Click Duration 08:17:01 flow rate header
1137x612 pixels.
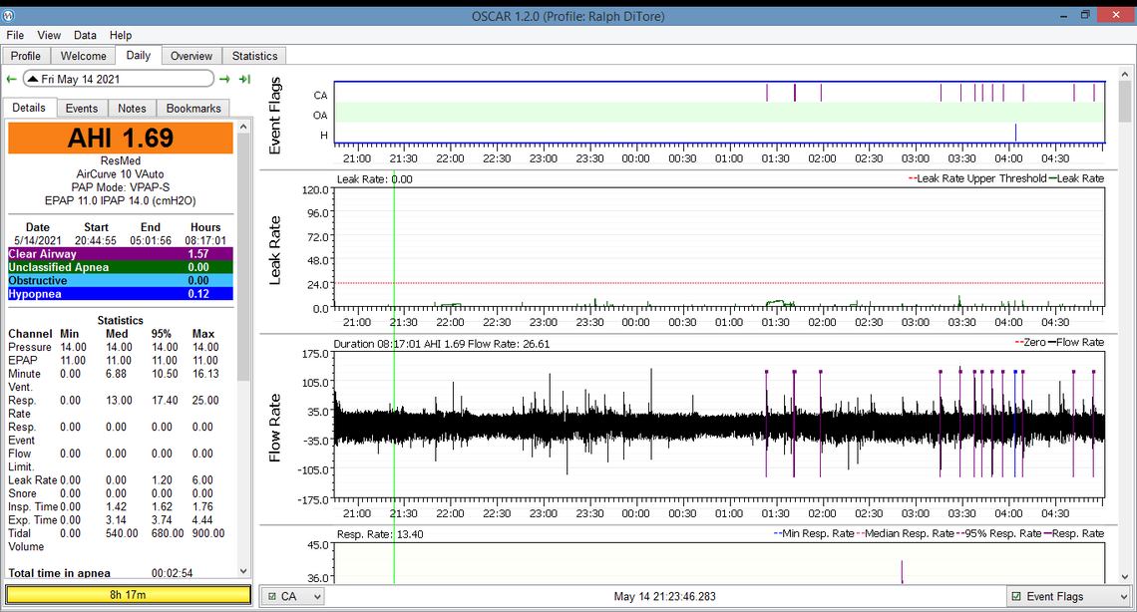442,344
